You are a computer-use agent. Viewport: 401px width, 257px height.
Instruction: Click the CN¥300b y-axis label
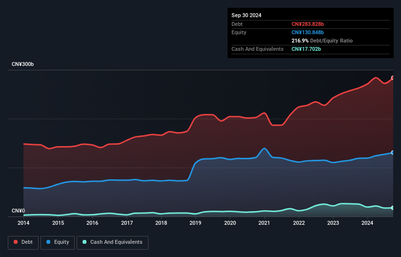coord(23,64)
